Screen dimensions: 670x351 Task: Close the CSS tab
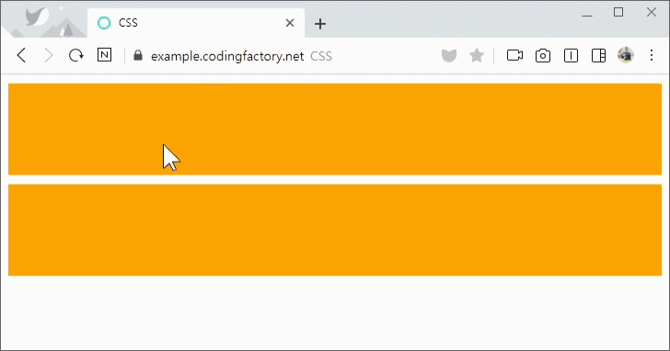click(x=290, y=23)
